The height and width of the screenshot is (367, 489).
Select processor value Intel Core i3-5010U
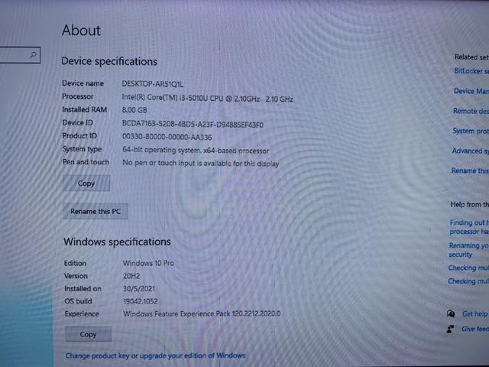coord(207,99)
